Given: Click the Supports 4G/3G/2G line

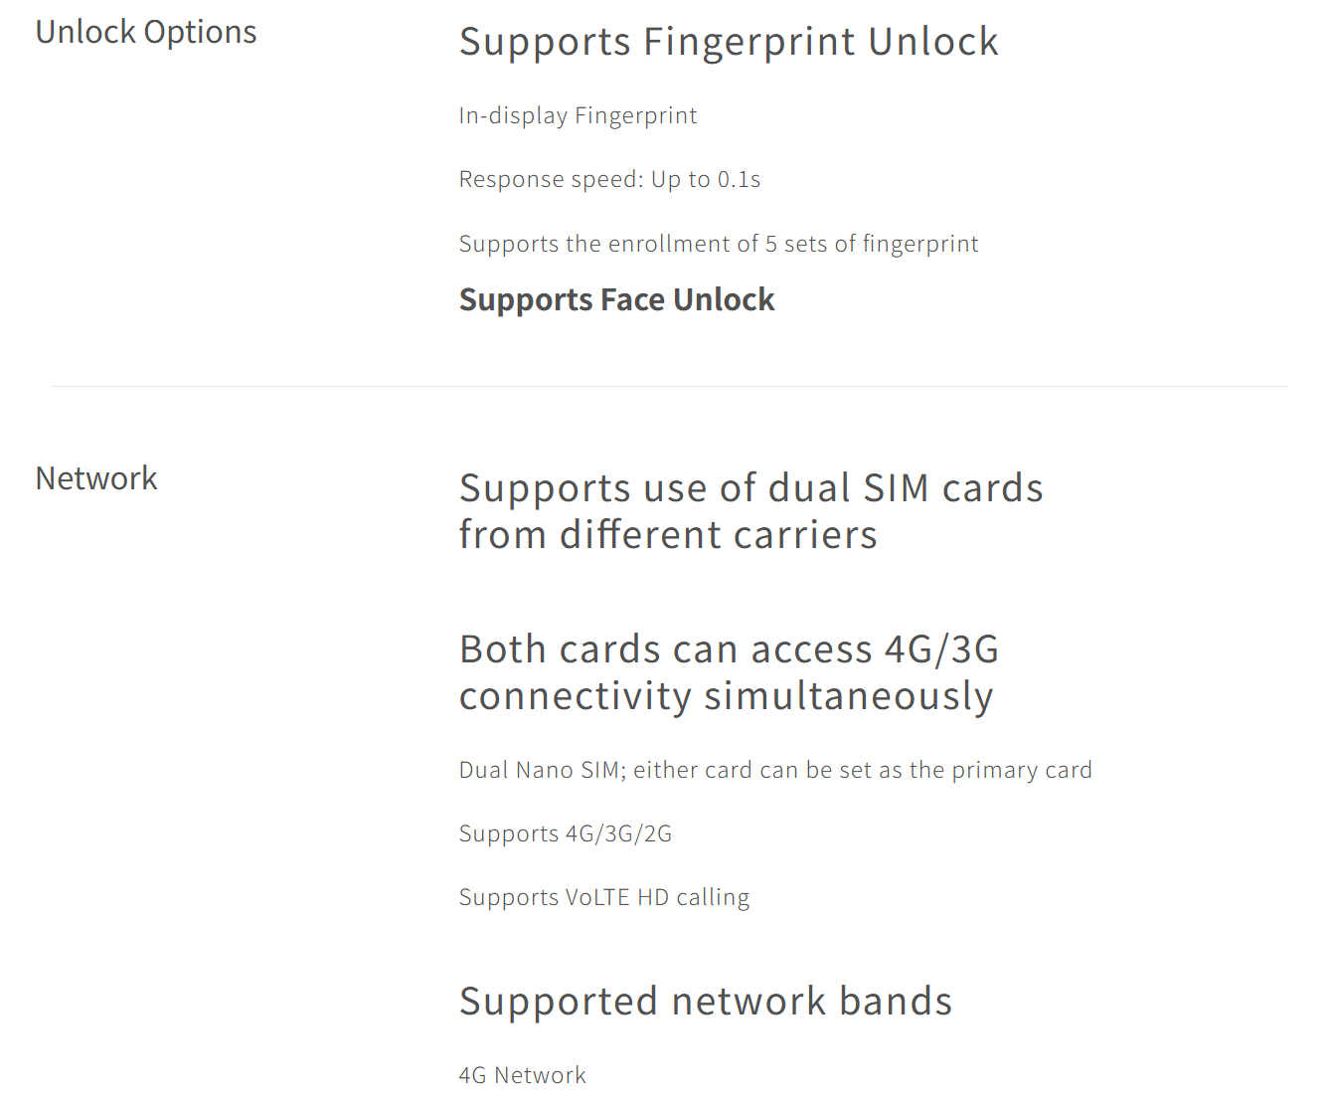Looking at the screenshot, I should (x=566, y=834).
